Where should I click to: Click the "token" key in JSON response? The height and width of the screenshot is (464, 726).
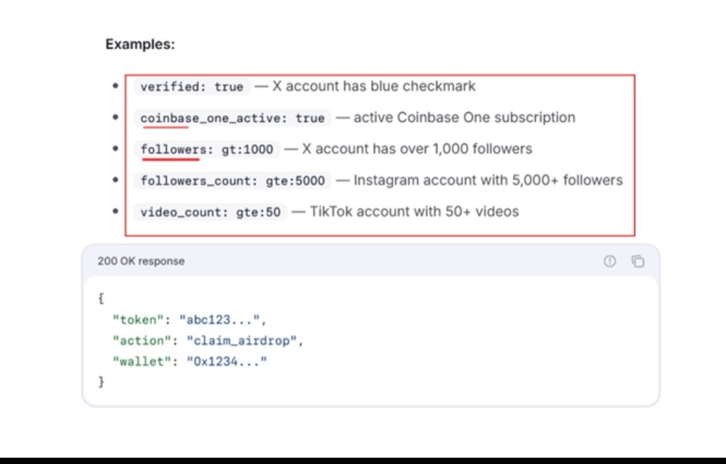click(138, 320)
